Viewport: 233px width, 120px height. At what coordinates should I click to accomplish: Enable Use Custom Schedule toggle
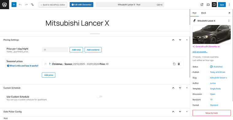100,97
